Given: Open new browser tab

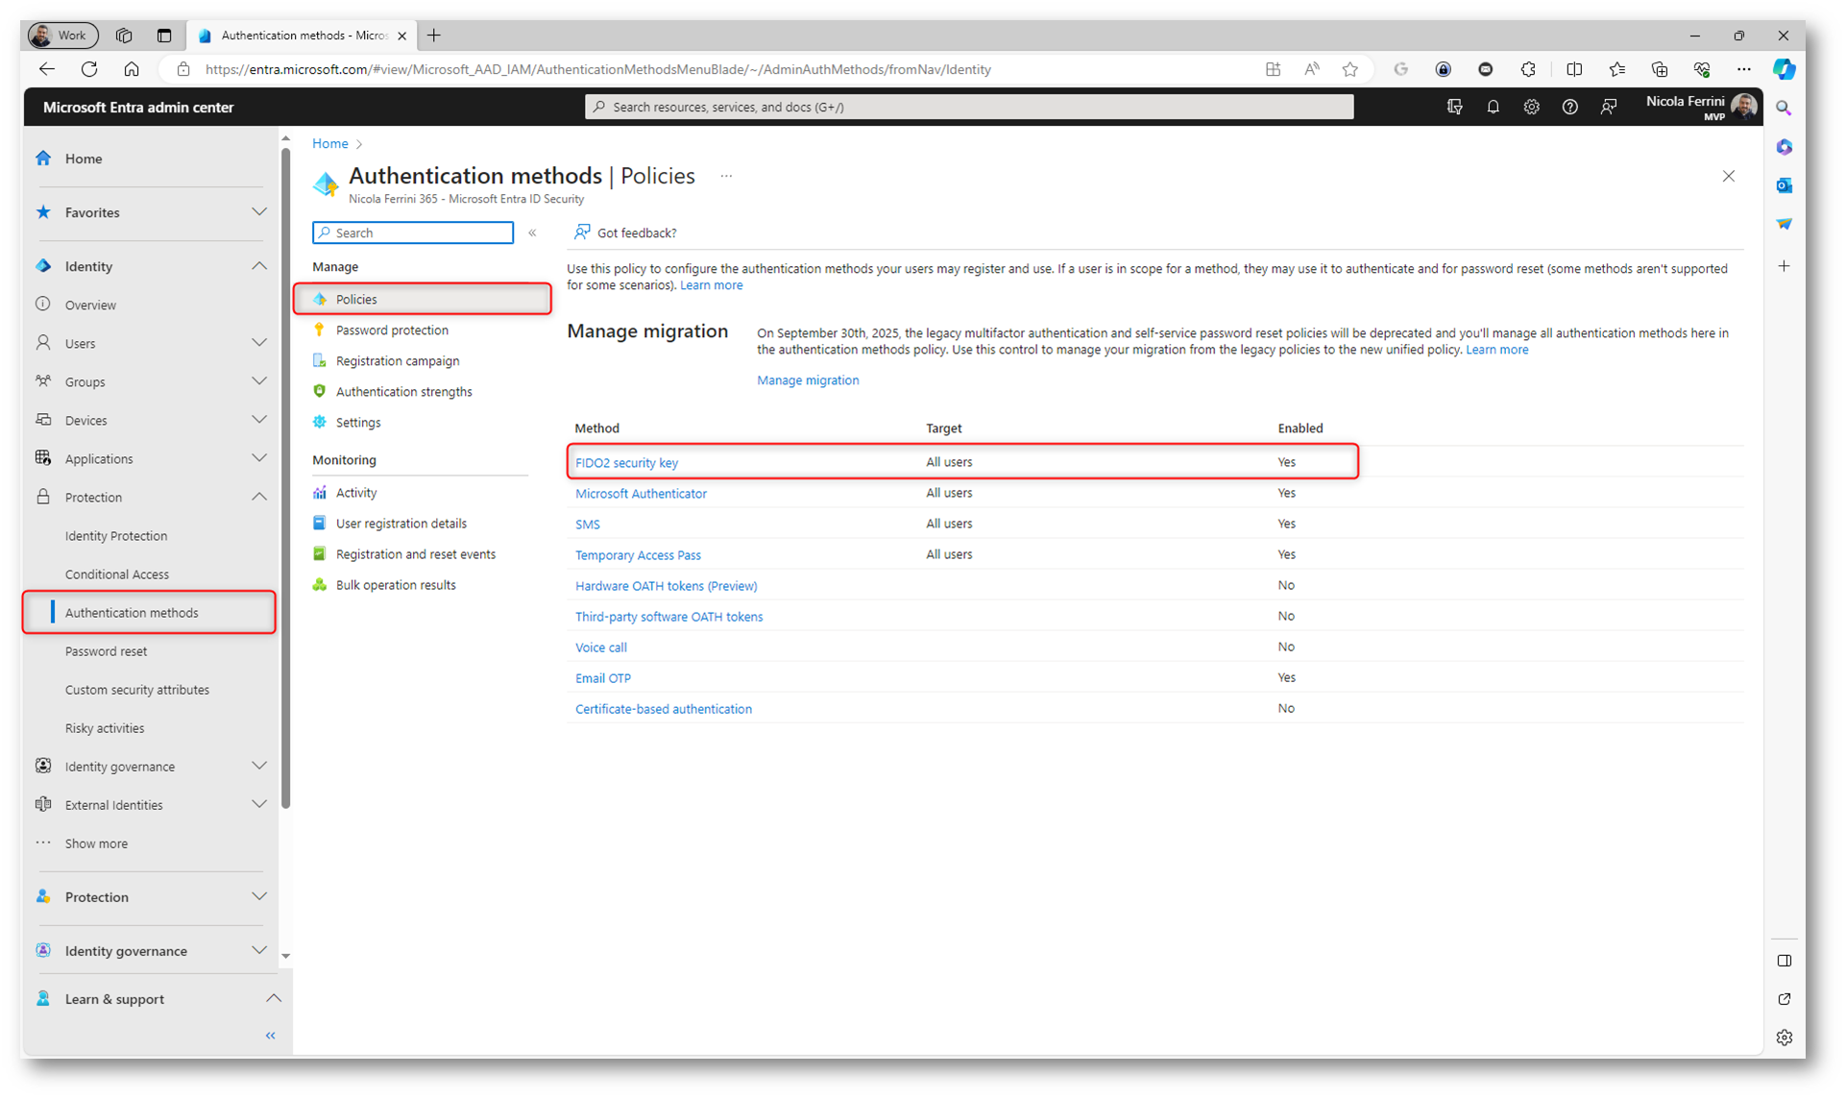Looking at the screenshot, I should click(x=434, y=36).
